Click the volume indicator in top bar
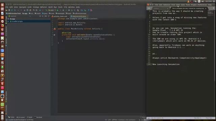The width and height of the screenshot is (216, 121). (x=202, y=1)
